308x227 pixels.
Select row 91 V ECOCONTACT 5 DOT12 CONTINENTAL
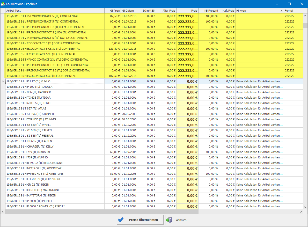[x=154, y=43]
